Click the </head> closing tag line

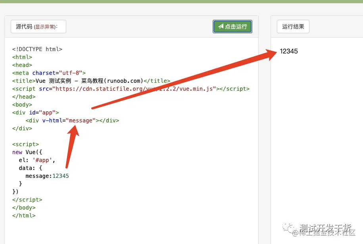[x=24, y=97]
